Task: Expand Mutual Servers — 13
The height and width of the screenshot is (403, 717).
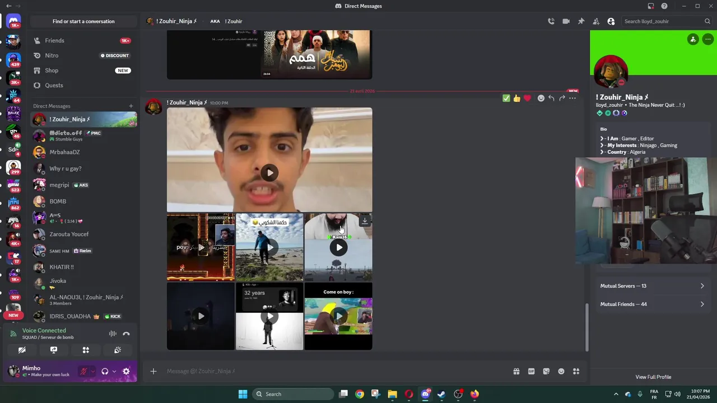Action: pos(653,286)
